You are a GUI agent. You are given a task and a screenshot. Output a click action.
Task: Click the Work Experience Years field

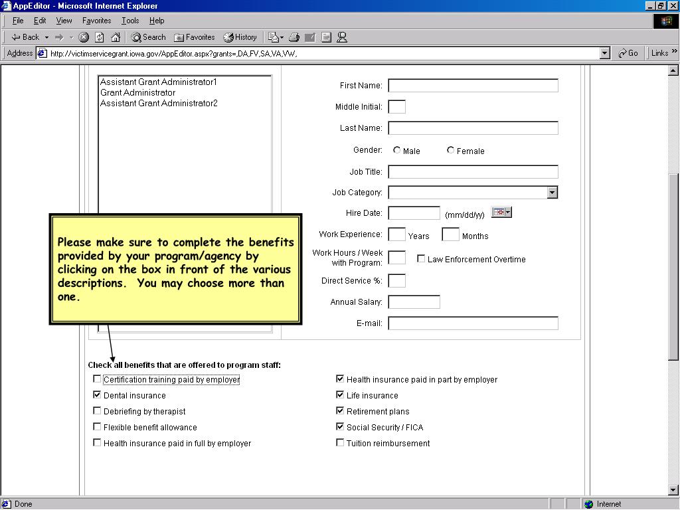click(x=397, y=234)
